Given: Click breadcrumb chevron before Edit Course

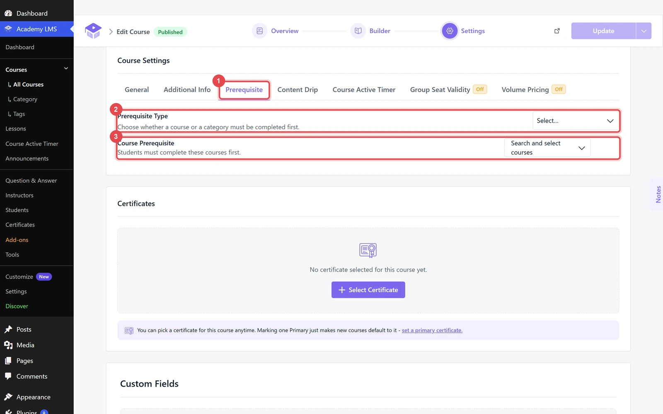Looking at the screenshot, I should coord(111,32).
